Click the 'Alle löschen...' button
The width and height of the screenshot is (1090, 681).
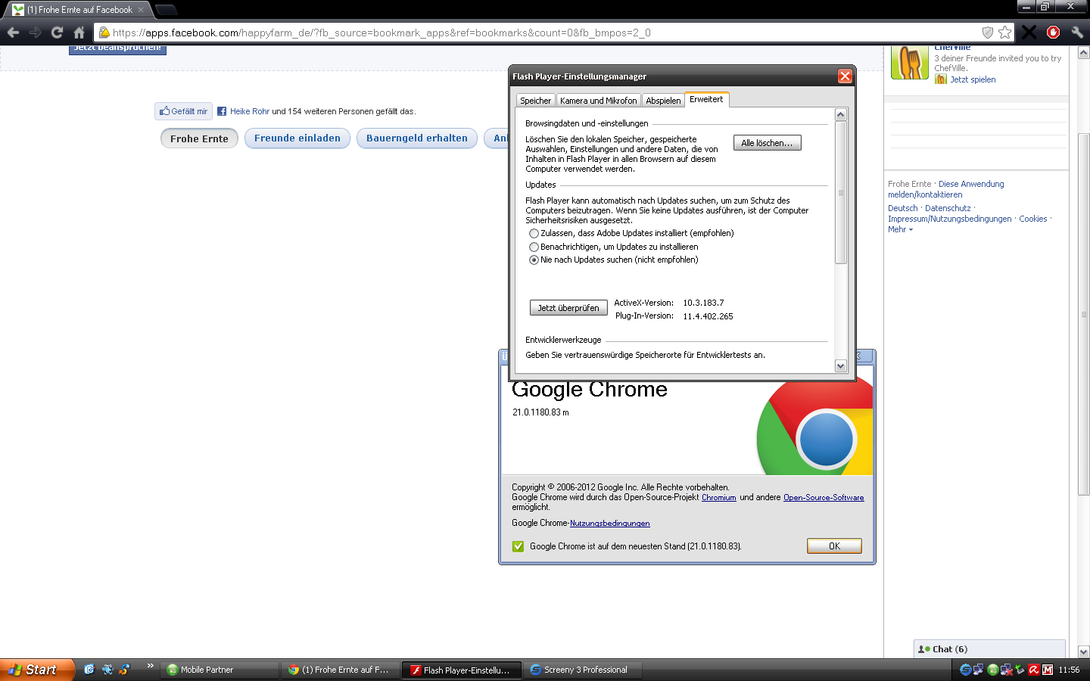click(x=767, y=143)
